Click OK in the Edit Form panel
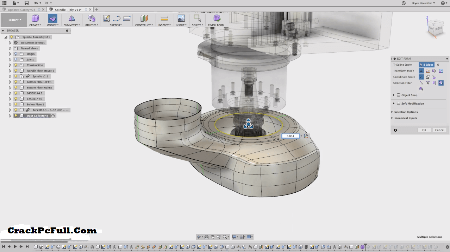Image resolution: width=450 pixels, height=252 pixels. pos(424,130)
